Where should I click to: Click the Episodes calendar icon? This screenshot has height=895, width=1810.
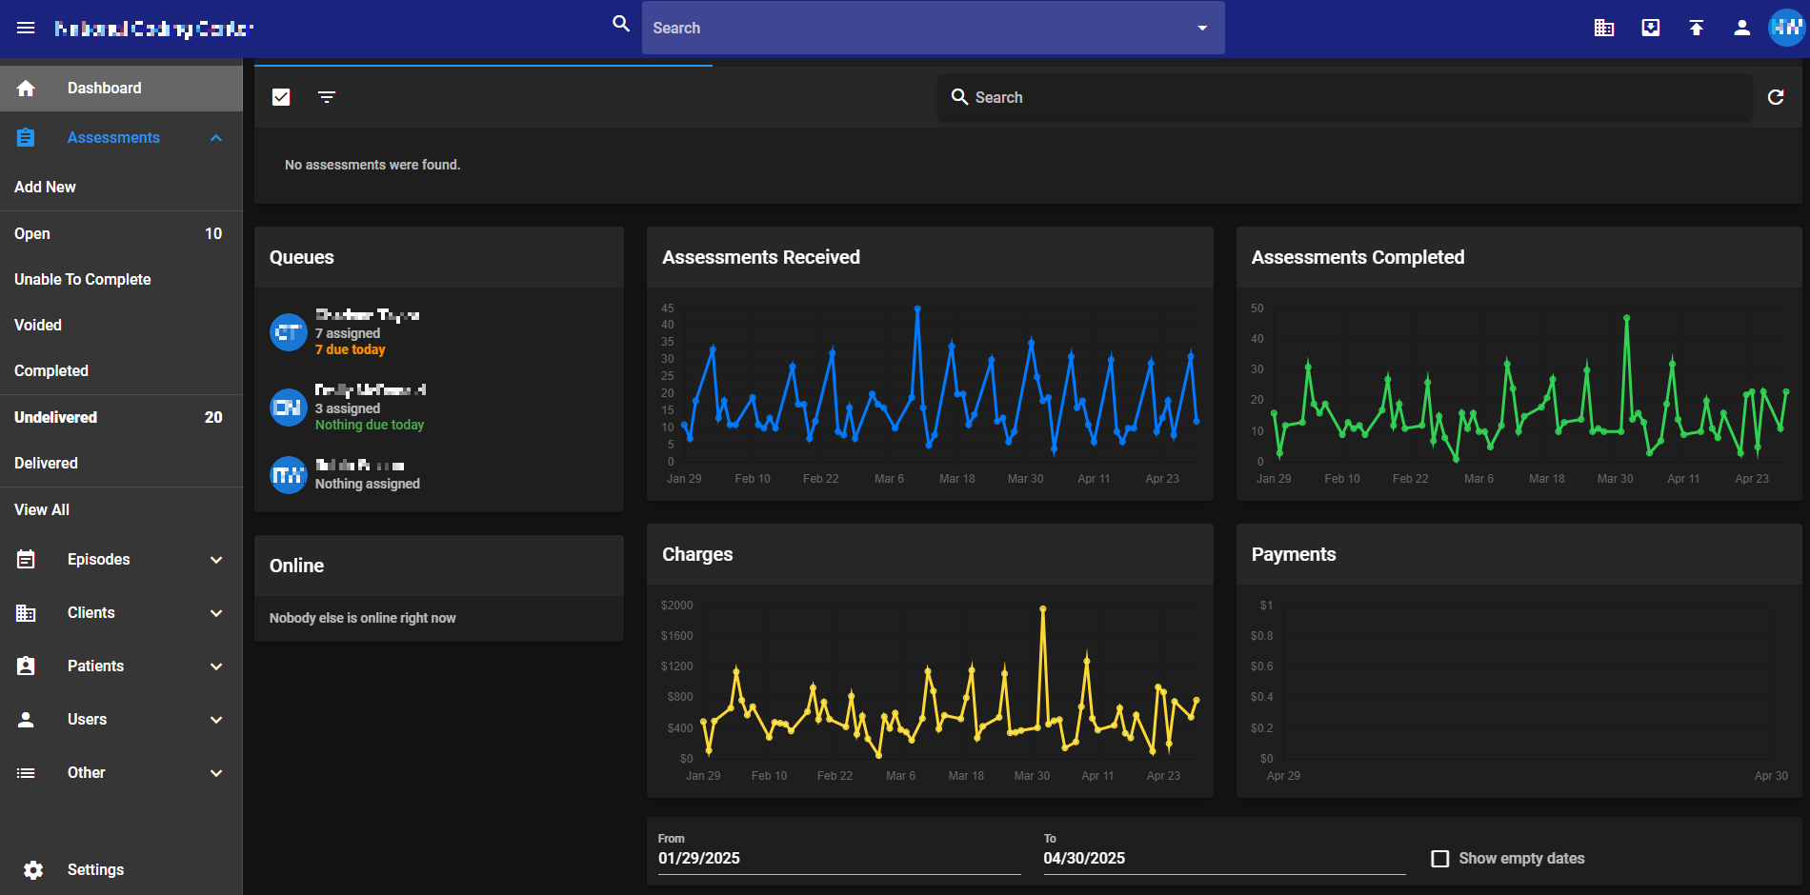(x=26, y=560)
